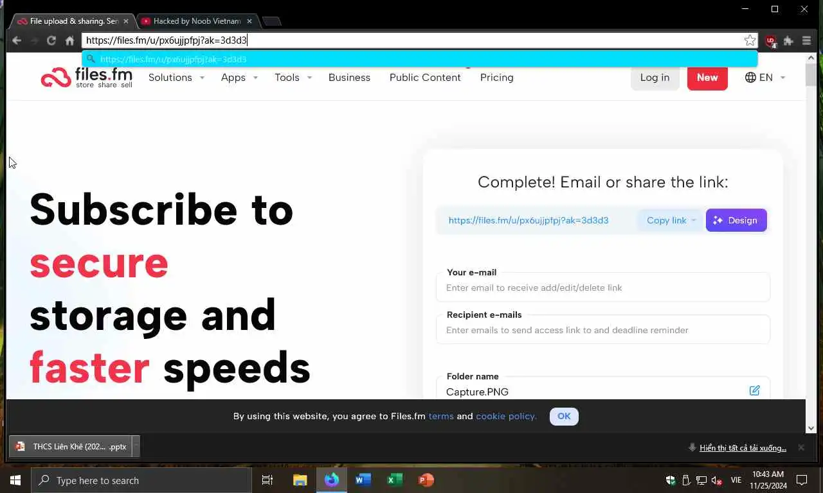
Task: Open the shared files.fm upload link
Action: coord(529,220)
